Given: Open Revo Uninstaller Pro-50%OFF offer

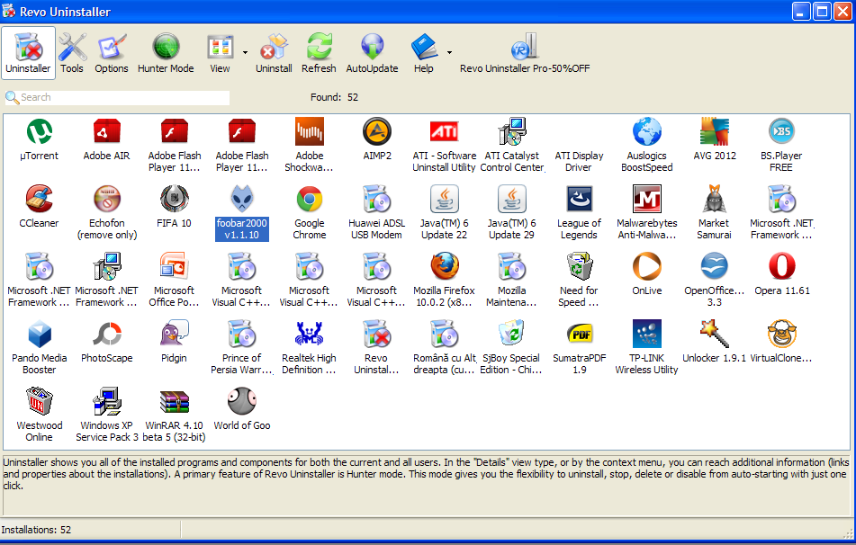Looking at the screenshot, I should coord(525,53).
